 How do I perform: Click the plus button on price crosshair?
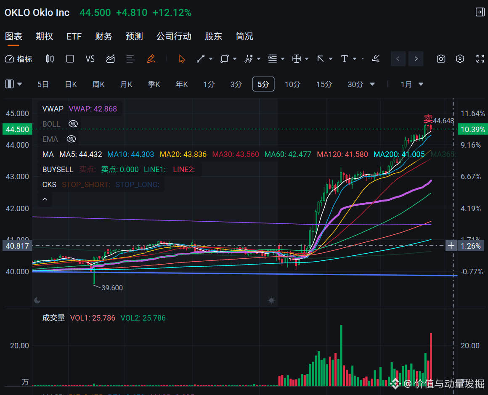click(451, 246)
